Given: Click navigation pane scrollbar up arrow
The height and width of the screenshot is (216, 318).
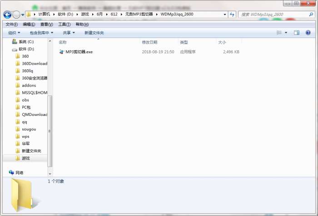Looking at the screenshot, I should click(50, 41).
